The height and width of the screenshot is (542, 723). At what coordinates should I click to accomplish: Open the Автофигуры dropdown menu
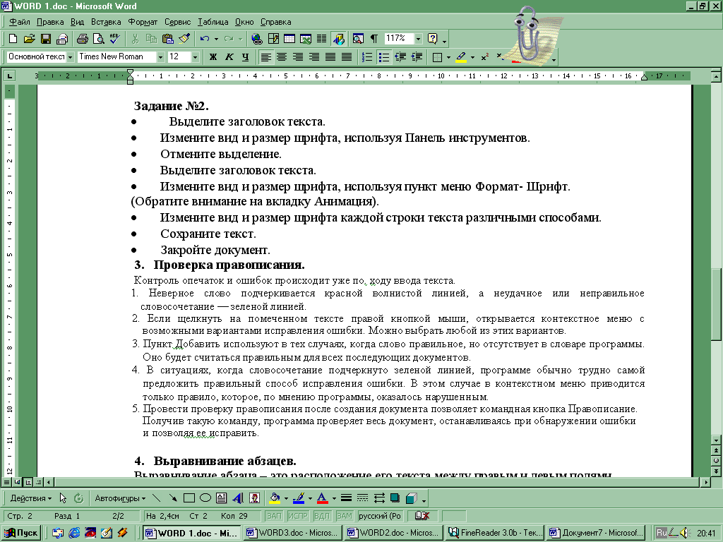tap(120, 498)
